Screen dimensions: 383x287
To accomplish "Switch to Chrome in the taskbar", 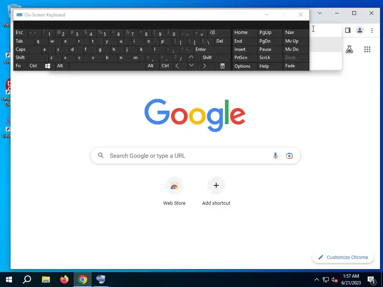I will click(x=83, y=280).
